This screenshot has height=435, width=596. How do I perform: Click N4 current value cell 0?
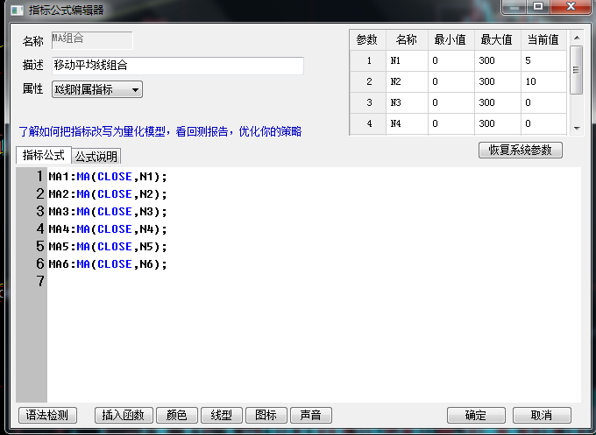[543, 123]
